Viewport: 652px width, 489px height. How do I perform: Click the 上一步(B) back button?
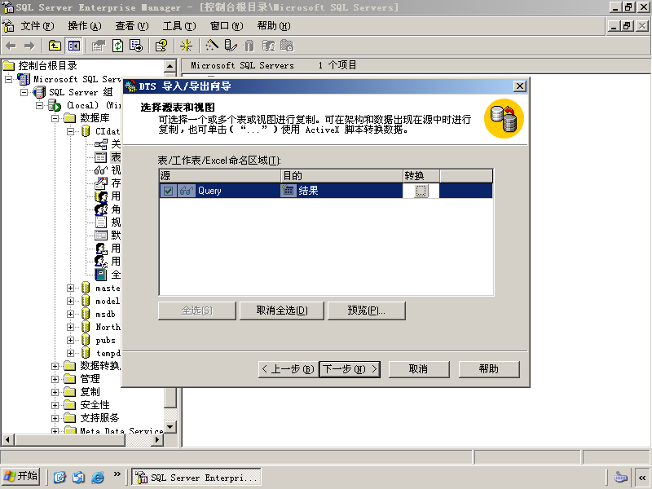tap(289, 369)
